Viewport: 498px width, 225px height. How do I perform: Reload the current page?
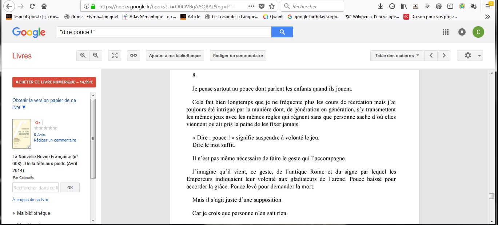coord(32,6)
